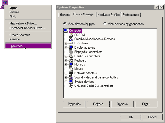
Task: Choose Rename from the context menu
Action: coord(28,39)
